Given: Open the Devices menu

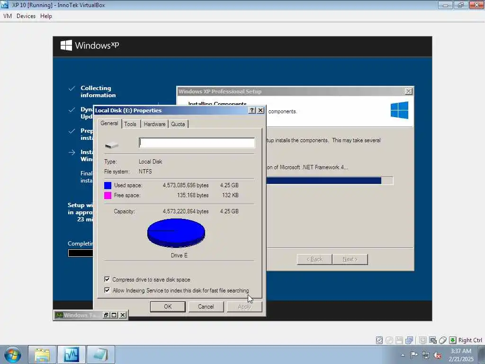Looking at the screenshot, I should [26, 16].
